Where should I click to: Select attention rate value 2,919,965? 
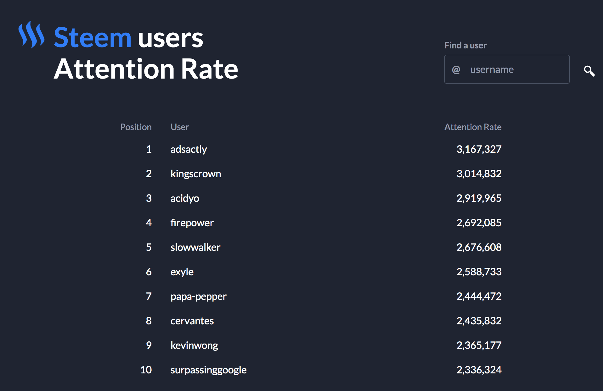pos(479,198)
